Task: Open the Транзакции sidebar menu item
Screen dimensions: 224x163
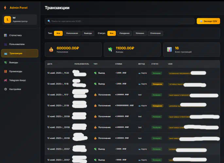Action: point(20,53)
